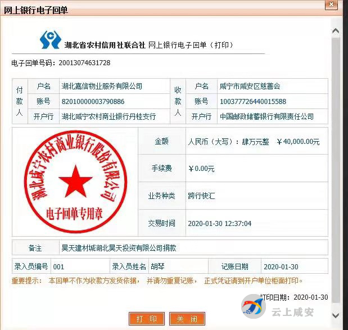This screenshot has width=348, height=330.
Task: Click transaction time 2020-01-30 12:37:04
Action: point(219,223)
